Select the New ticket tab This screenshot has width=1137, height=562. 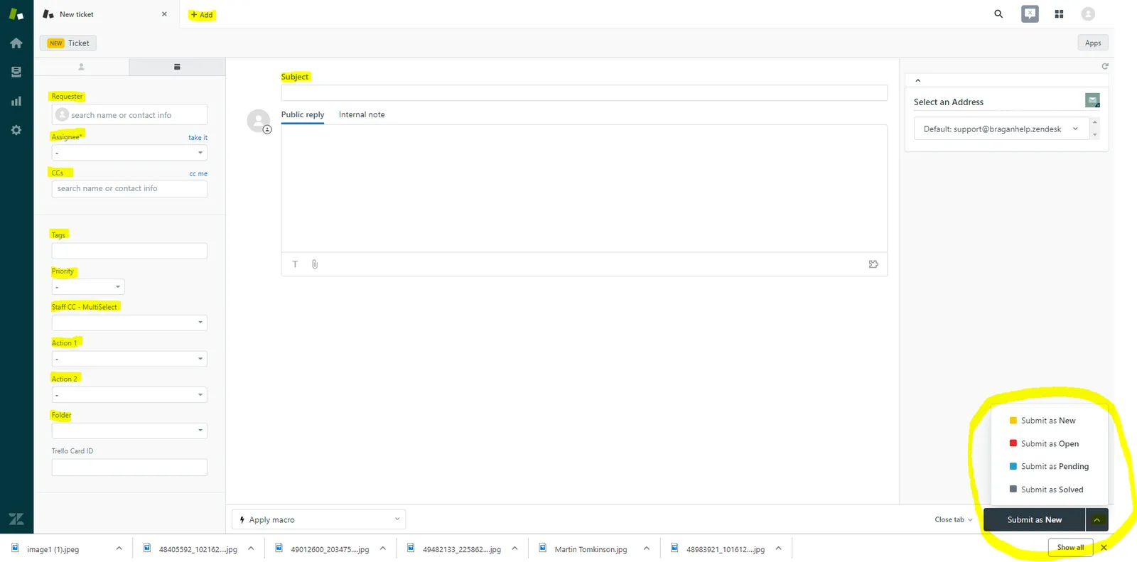tap(105, 14)
